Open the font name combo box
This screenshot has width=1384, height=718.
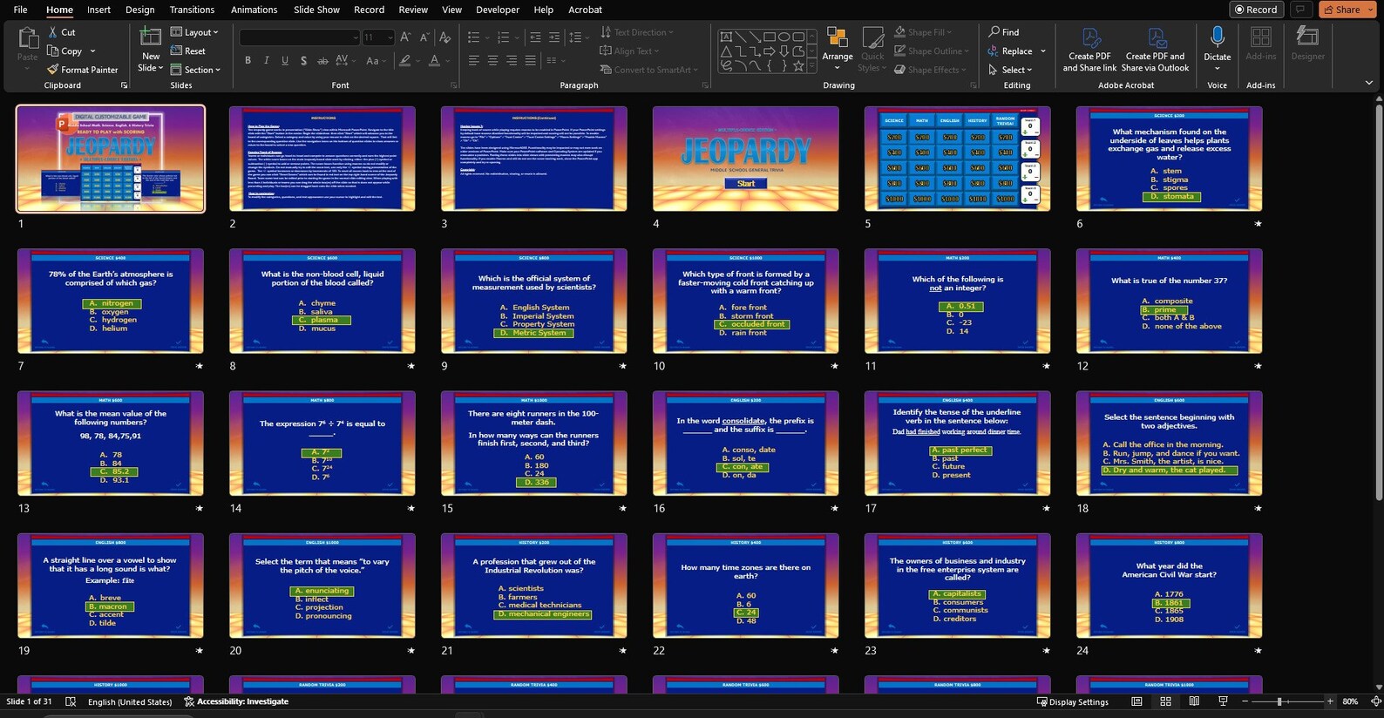click(x=299, y=37)
